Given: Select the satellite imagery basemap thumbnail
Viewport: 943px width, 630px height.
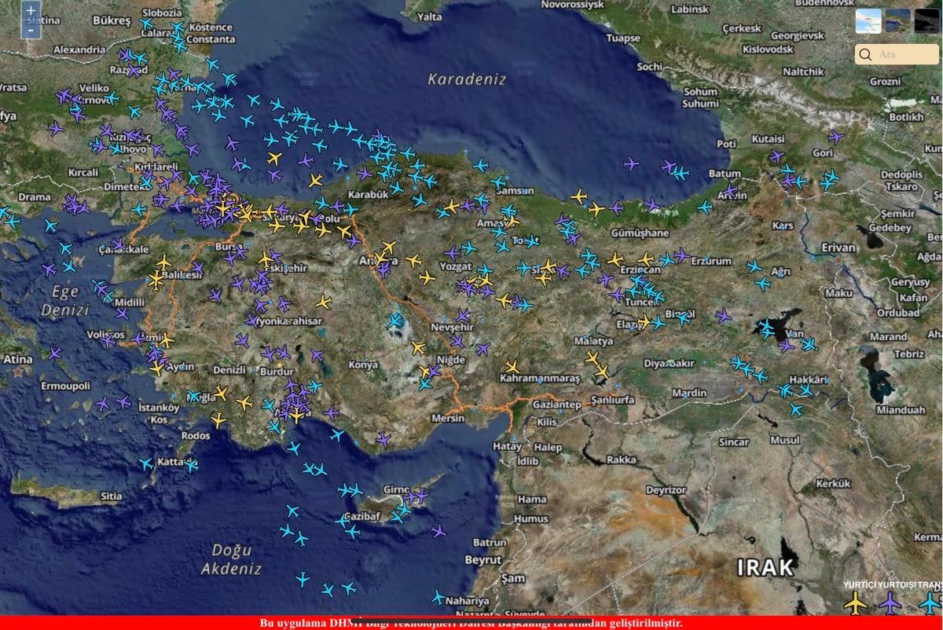Looking at the screenshot, I should [897, 20].
